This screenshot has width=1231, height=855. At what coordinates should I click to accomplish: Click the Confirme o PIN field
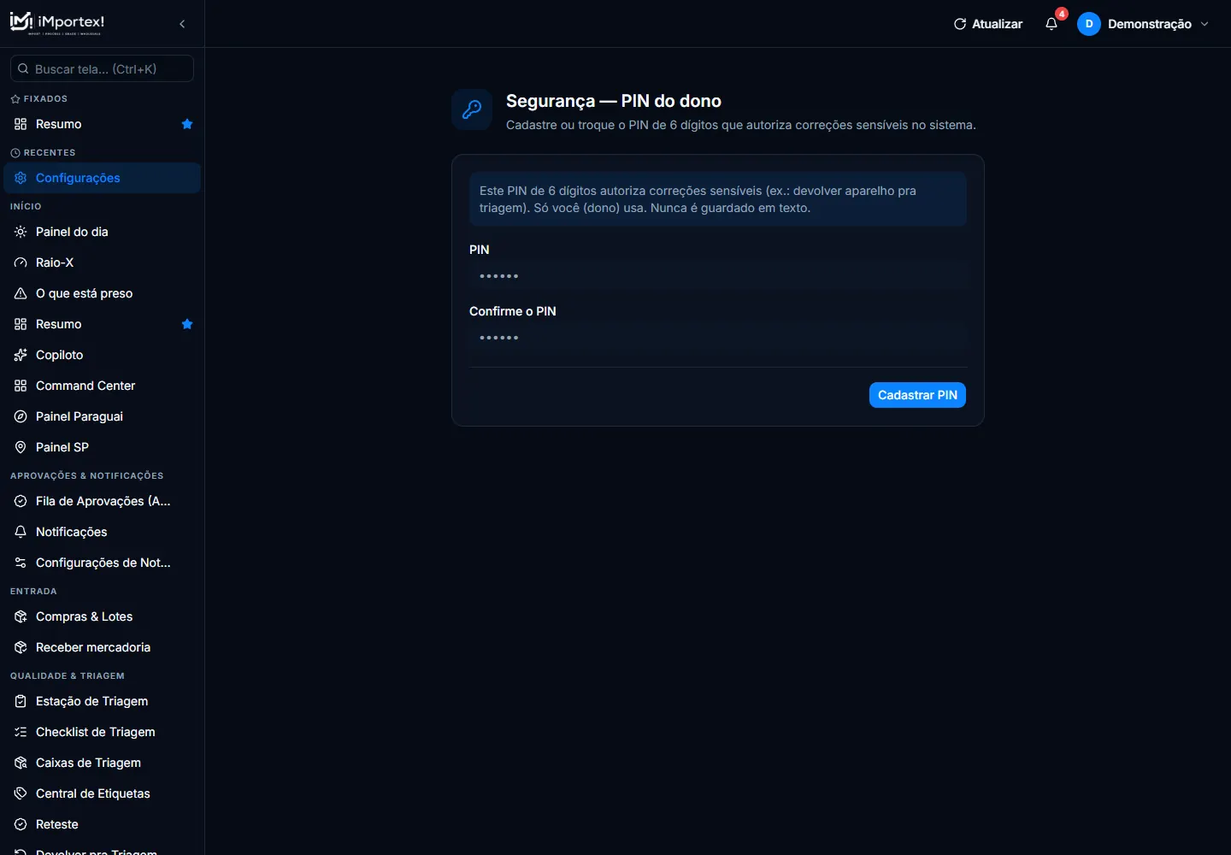tap(718, 338)
